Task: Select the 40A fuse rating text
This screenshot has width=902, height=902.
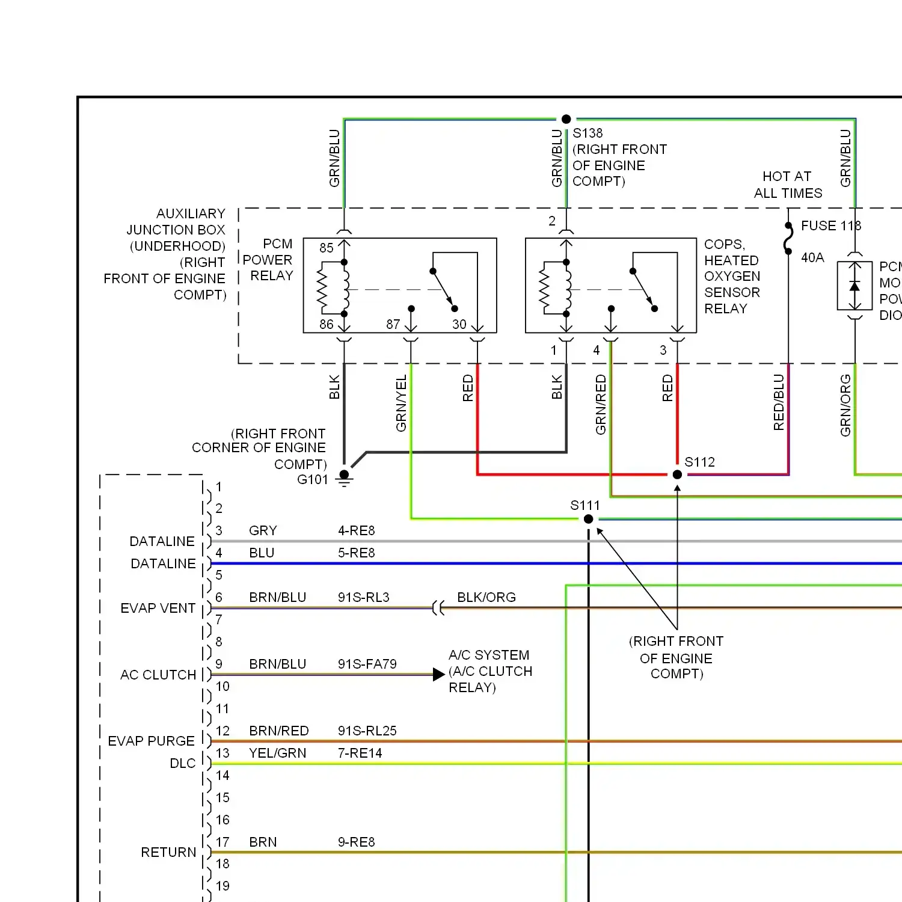Action: tap(812, 257)
